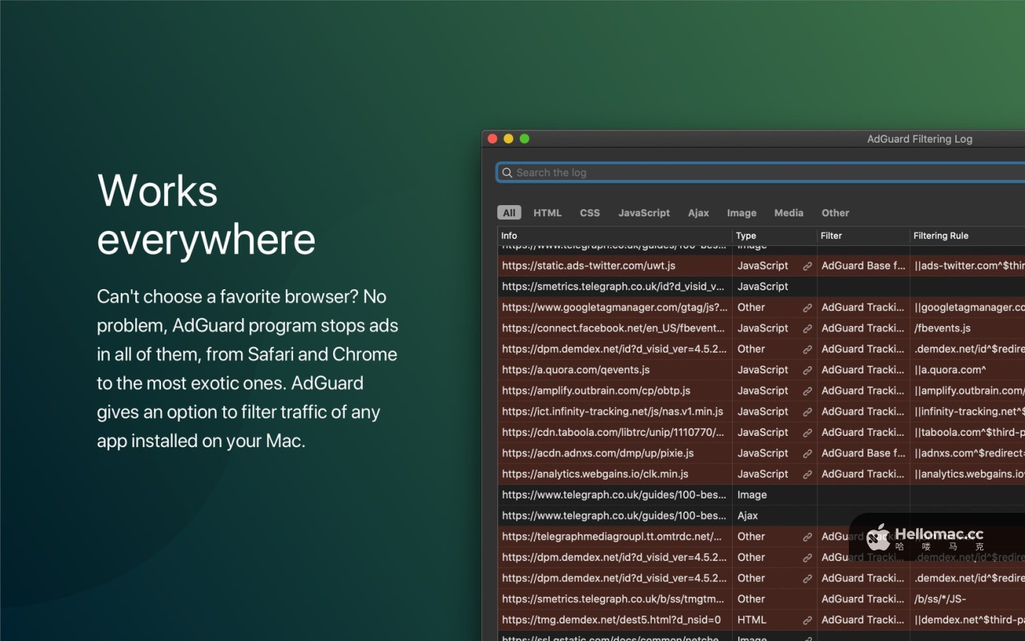Click 'AdGuard Base f...' filter in ads-twitter row
1025x641 pixels.
point(863,266)
